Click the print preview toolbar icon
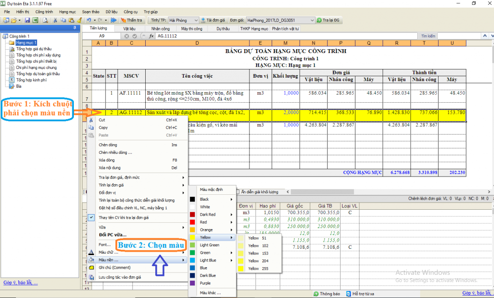This screenshot has width=494, height=298. 45,20
